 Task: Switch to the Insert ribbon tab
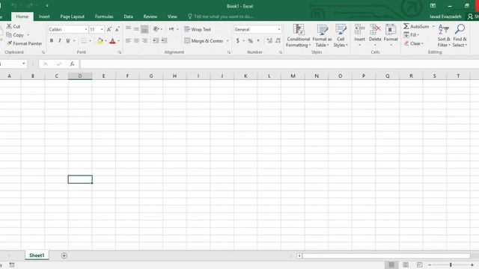click(x=44, y=16)
